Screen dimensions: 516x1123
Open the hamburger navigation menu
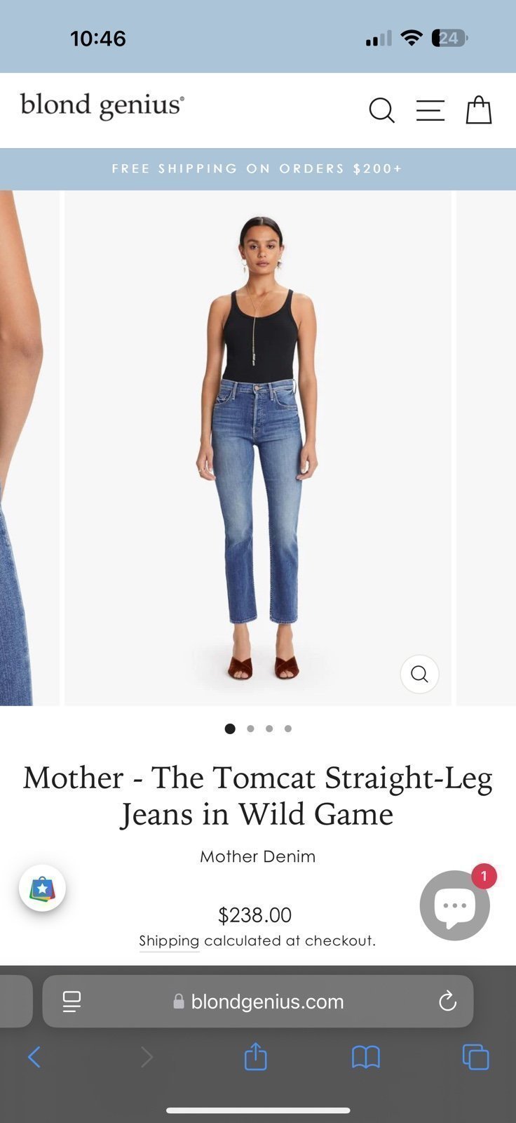(430, 111)
